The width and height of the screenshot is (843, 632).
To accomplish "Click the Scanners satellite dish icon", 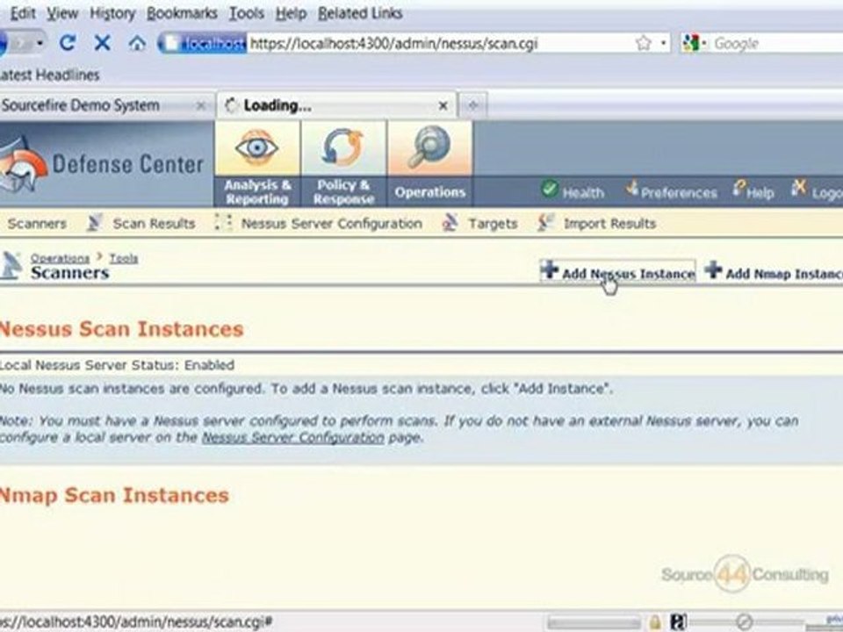I will 11,265.
